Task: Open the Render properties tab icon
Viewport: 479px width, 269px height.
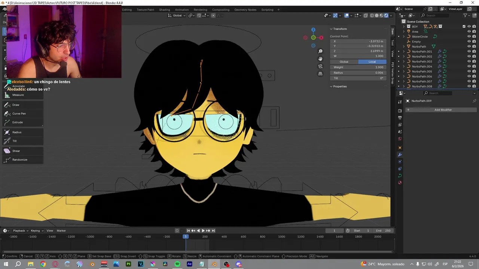Action: (x=400, y=111)
